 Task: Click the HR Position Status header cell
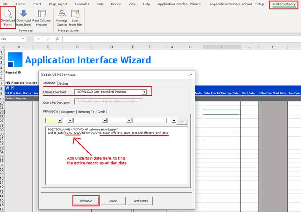18,93
